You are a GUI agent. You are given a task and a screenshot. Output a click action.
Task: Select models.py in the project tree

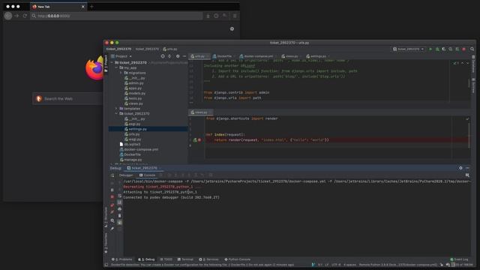click(x=135, y=93)
